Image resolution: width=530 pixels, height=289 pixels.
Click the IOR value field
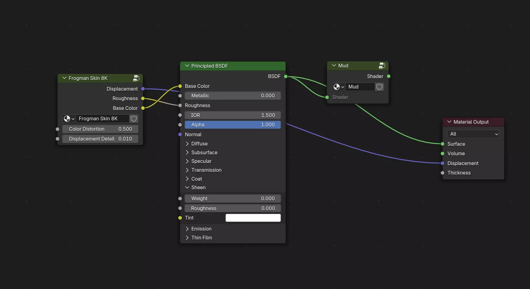click(233, 115)
